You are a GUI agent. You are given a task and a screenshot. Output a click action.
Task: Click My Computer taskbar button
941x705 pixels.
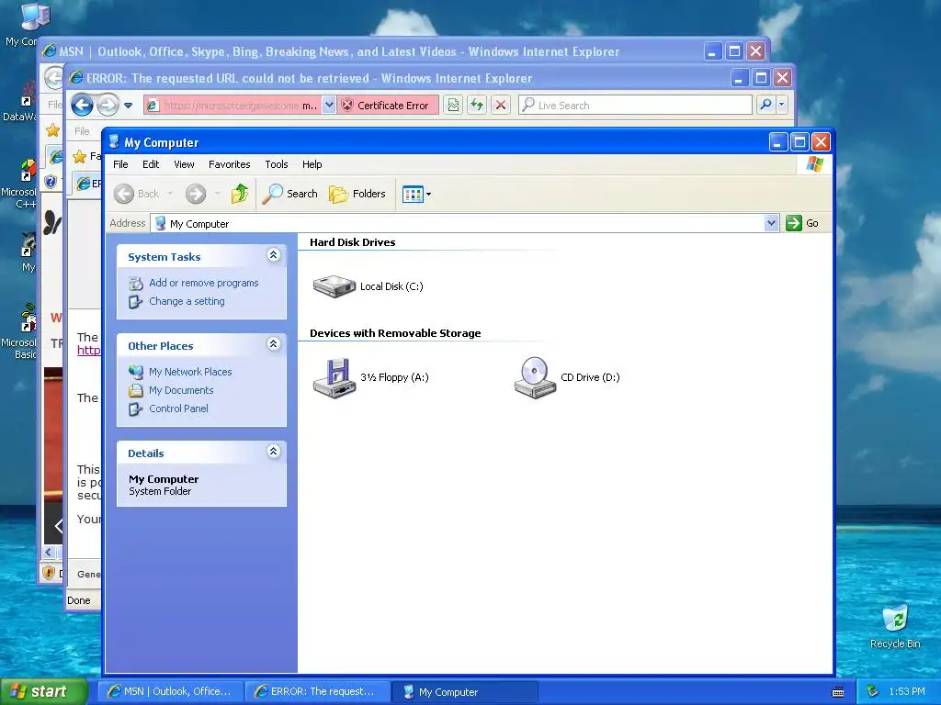tap(464, 692)
